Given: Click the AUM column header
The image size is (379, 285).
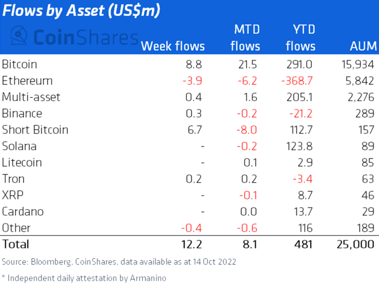Looking at the screenshot, I should pyautogui.click(x=362, y=46).
